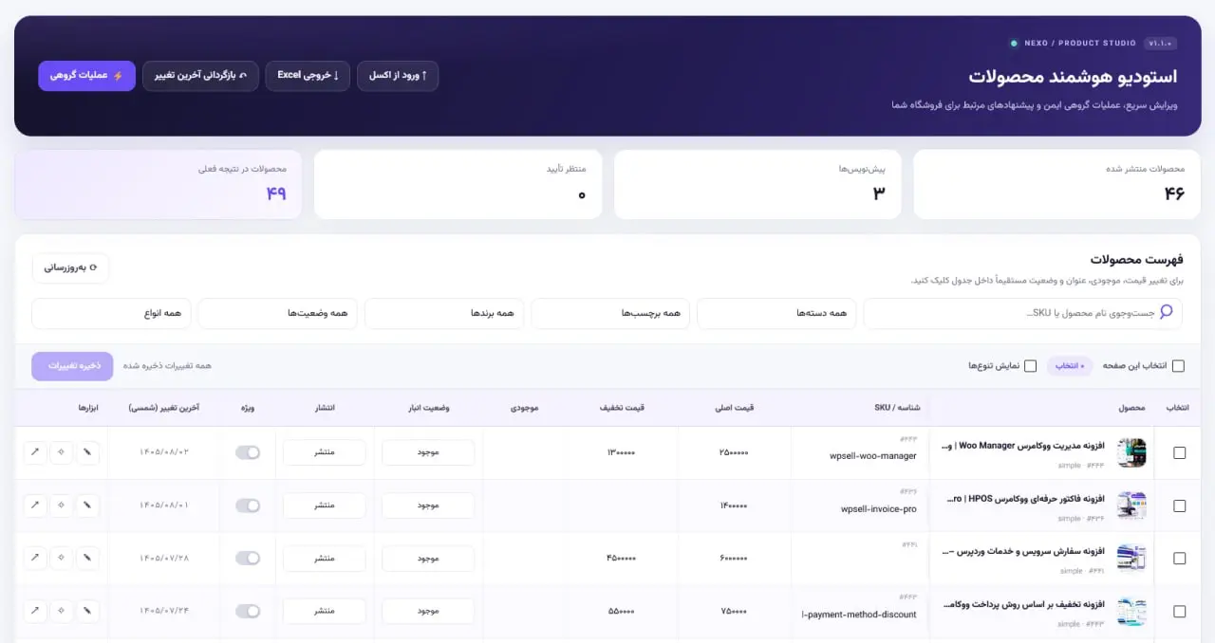Image resolution: width=1215 pixels, height=643 pixels.
Task: Open the منتشر status dropdown for wpsell-woo-manager
Action: click(x=325, y=452)
